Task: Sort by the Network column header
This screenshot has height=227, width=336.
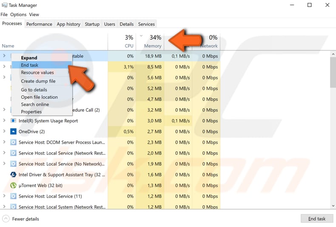Action: 206,42
